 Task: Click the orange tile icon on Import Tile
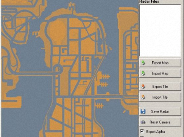[143, 97]
